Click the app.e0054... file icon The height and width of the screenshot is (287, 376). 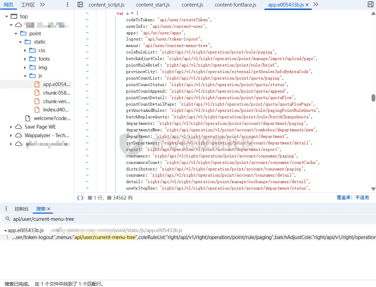[x=37, y=84]
